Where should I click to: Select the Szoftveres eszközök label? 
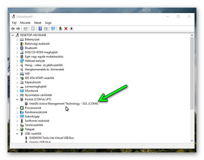37,121
